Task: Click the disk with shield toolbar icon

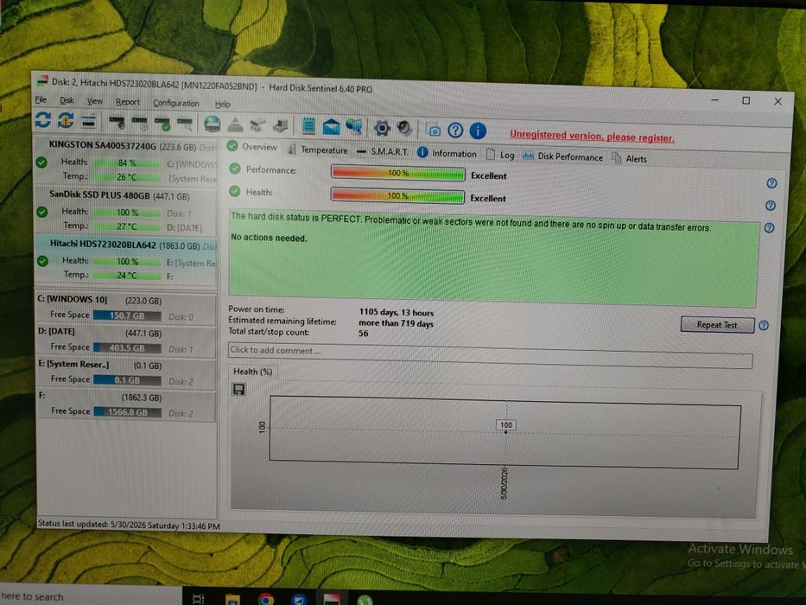Action: (117, 123)
